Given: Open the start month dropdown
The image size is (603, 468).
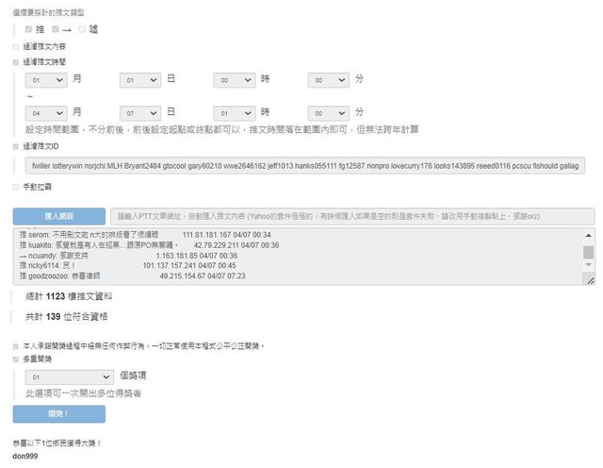Looking at the screenshot, I should coord(46,80).
